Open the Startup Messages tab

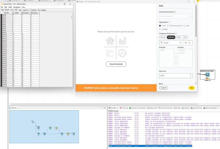point(210,108)
